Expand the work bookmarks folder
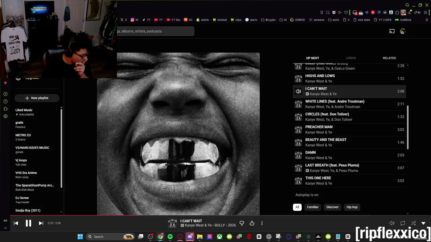This screenshot has width=431, height=242. coord(333,20)
